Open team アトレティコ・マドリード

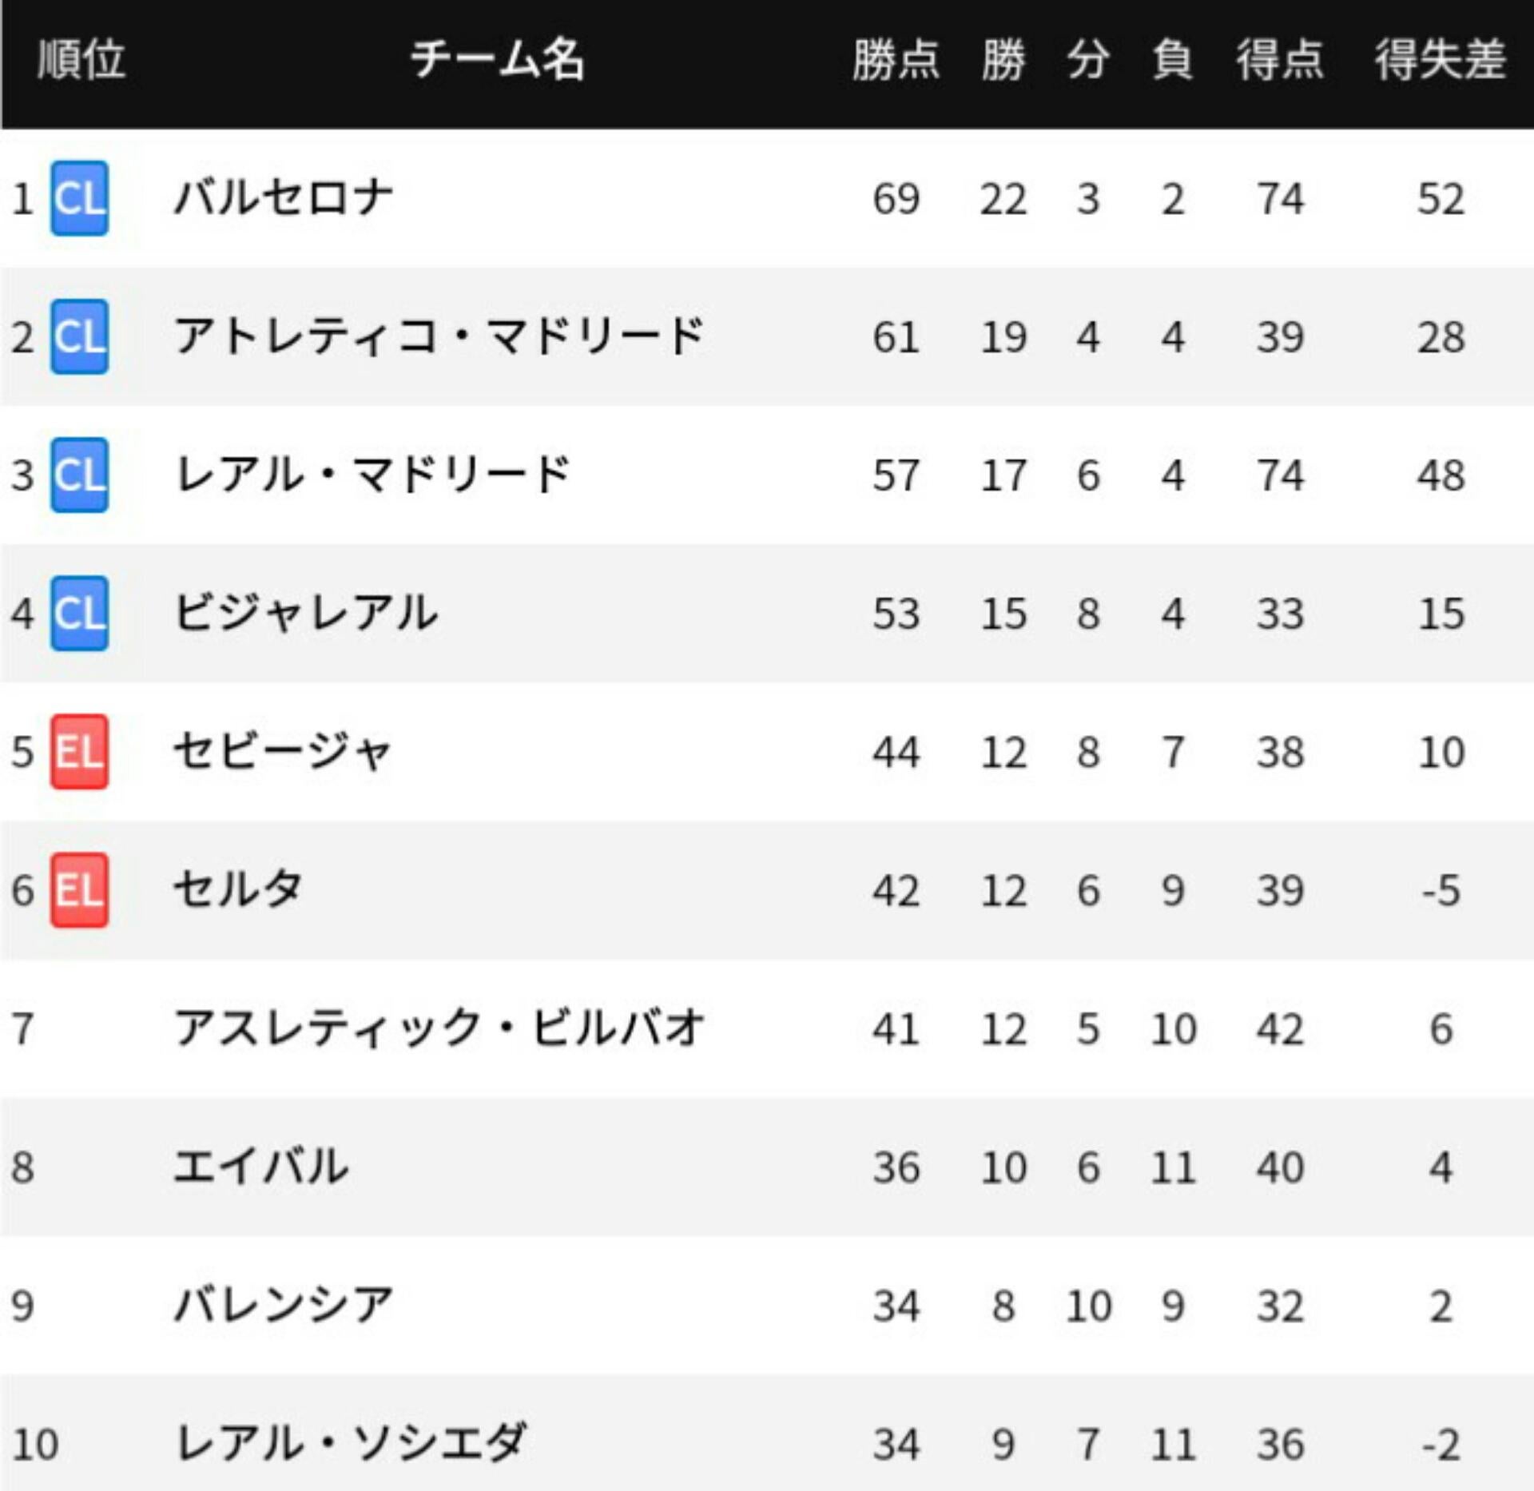coord(439,336)
